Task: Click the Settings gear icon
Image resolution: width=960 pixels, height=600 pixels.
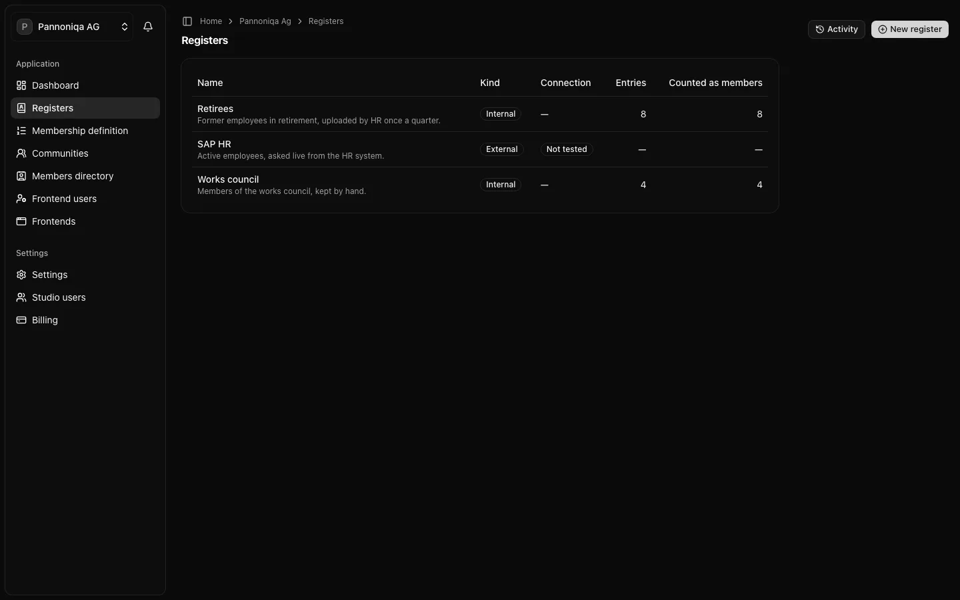Action: coord(21,275)
